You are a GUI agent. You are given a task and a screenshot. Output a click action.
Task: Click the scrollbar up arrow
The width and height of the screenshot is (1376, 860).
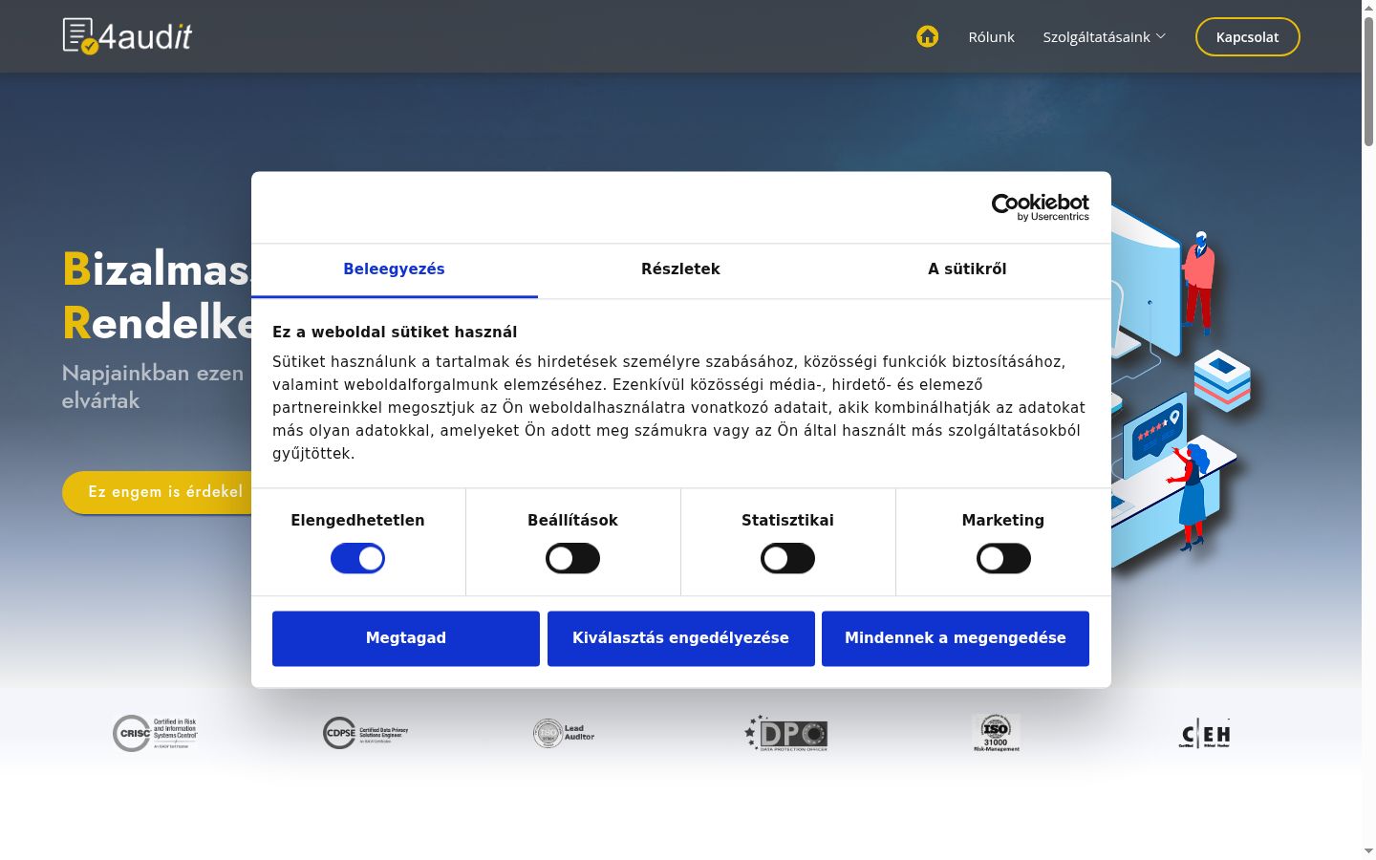(x=1368, y=7)
